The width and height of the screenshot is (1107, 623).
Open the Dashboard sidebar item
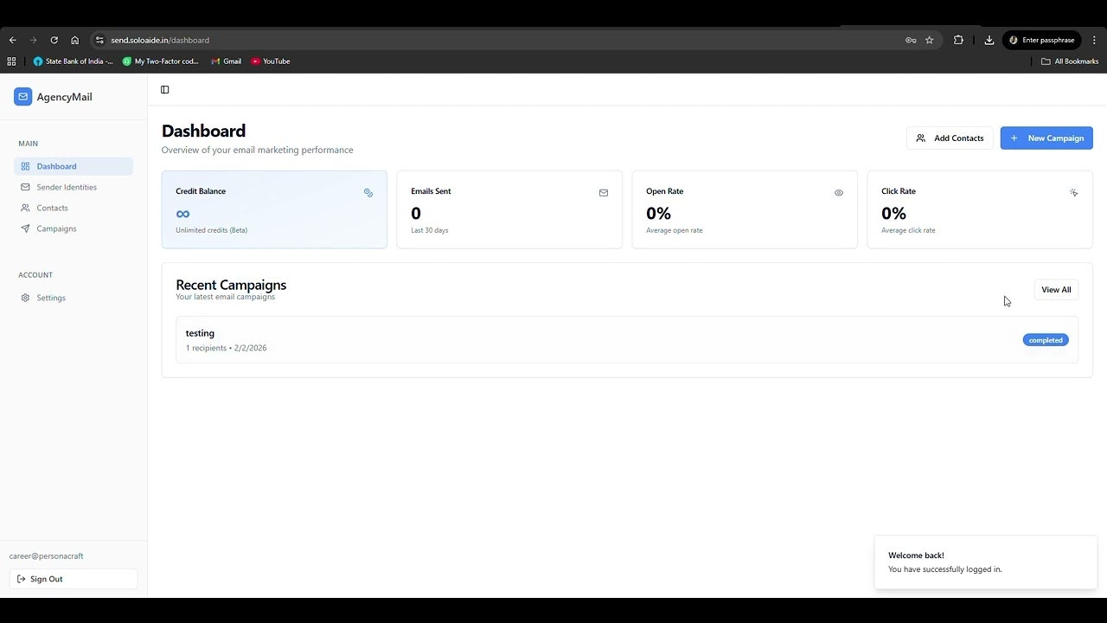coord(74,166)
